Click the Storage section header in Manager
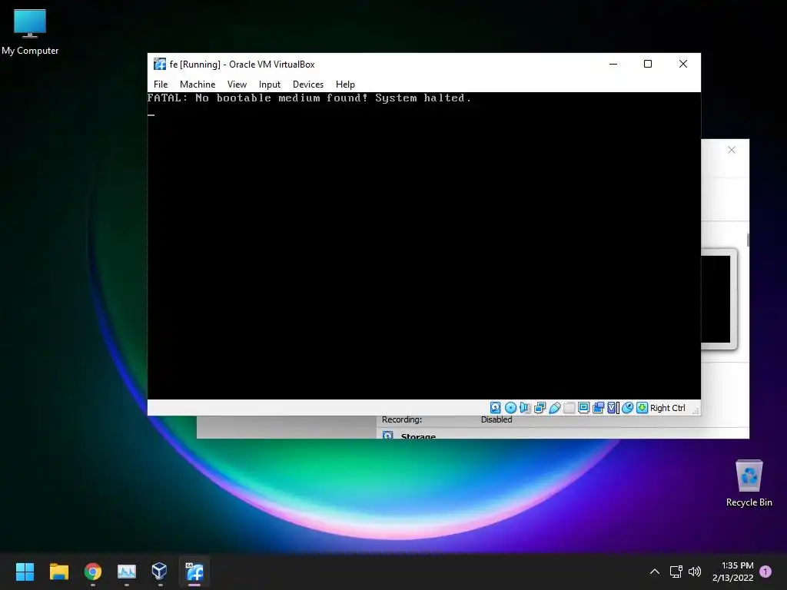This screenshot has width=787, height=590. click(418, 436)
